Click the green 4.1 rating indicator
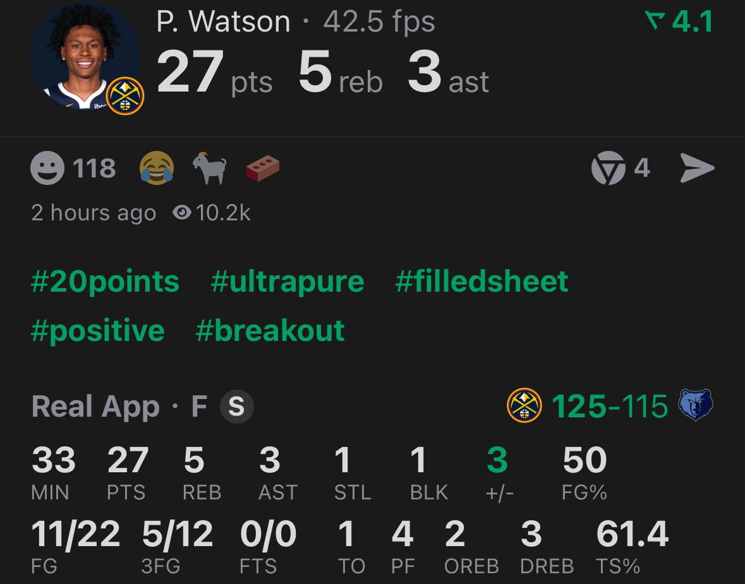This screenshot has width=745, height=584. [679, 21]
